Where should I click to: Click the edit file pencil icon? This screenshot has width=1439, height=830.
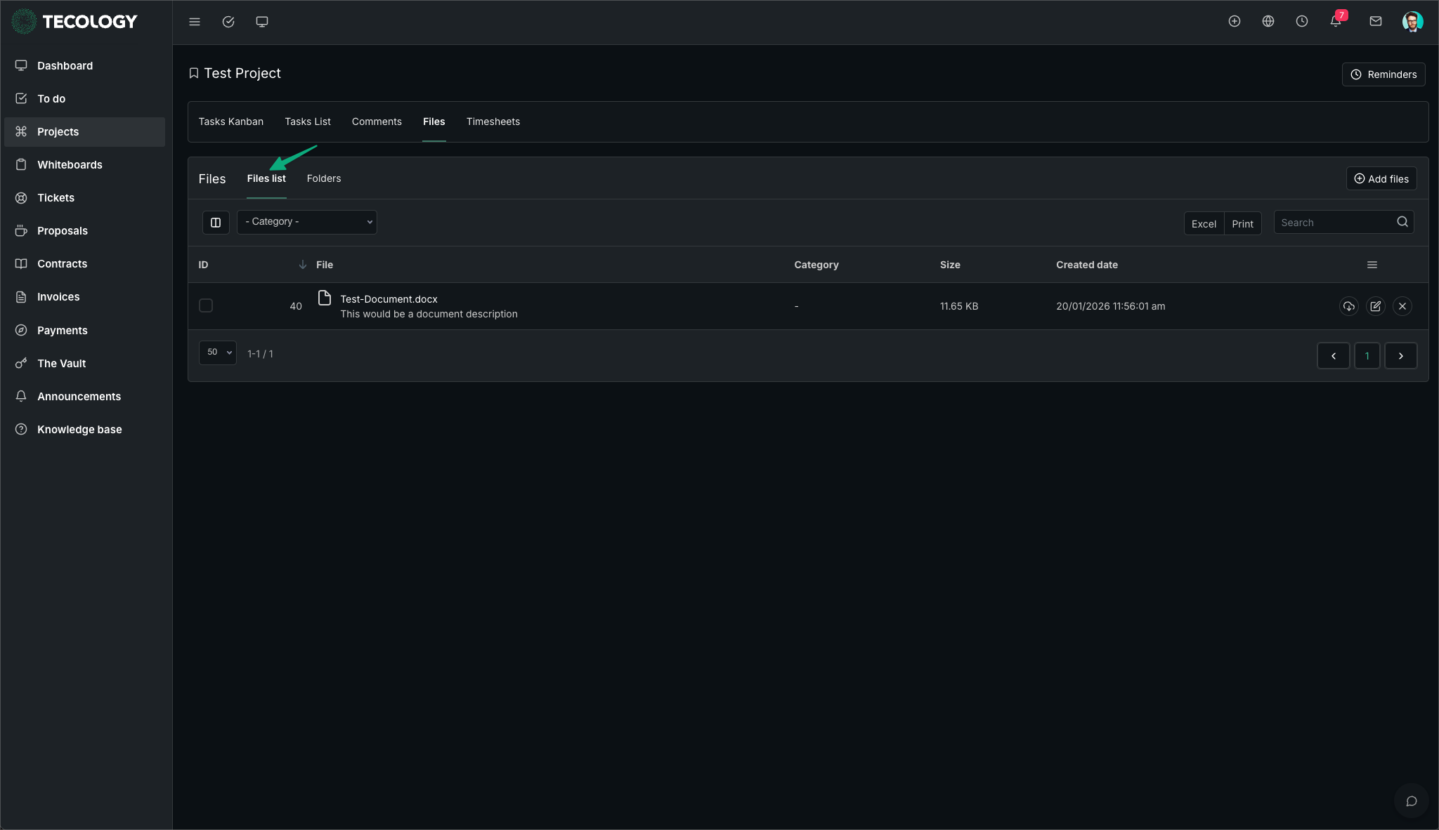1375,306
